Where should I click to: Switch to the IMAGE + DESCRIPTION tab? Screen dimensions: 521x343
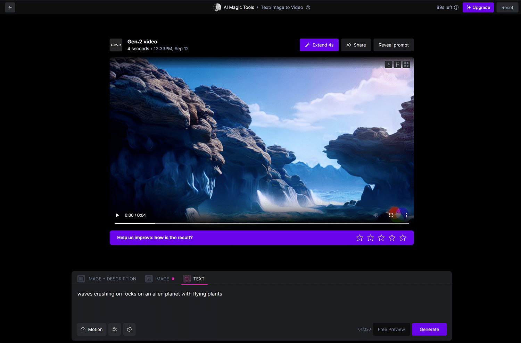click(107, 279)
